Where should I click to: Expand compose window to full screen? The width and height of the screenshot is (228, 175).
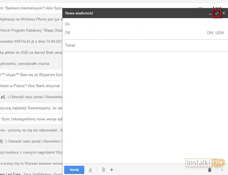tap(217, 13)
